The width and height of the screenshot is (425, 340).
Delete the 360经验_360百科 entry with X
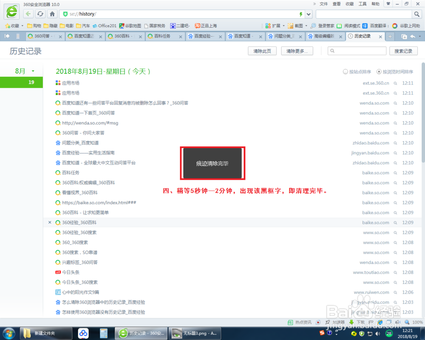coord(50,222)
